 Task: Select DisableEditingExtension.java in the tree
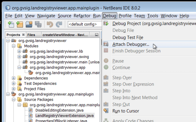pyautogui.click(x=59, y=110)
